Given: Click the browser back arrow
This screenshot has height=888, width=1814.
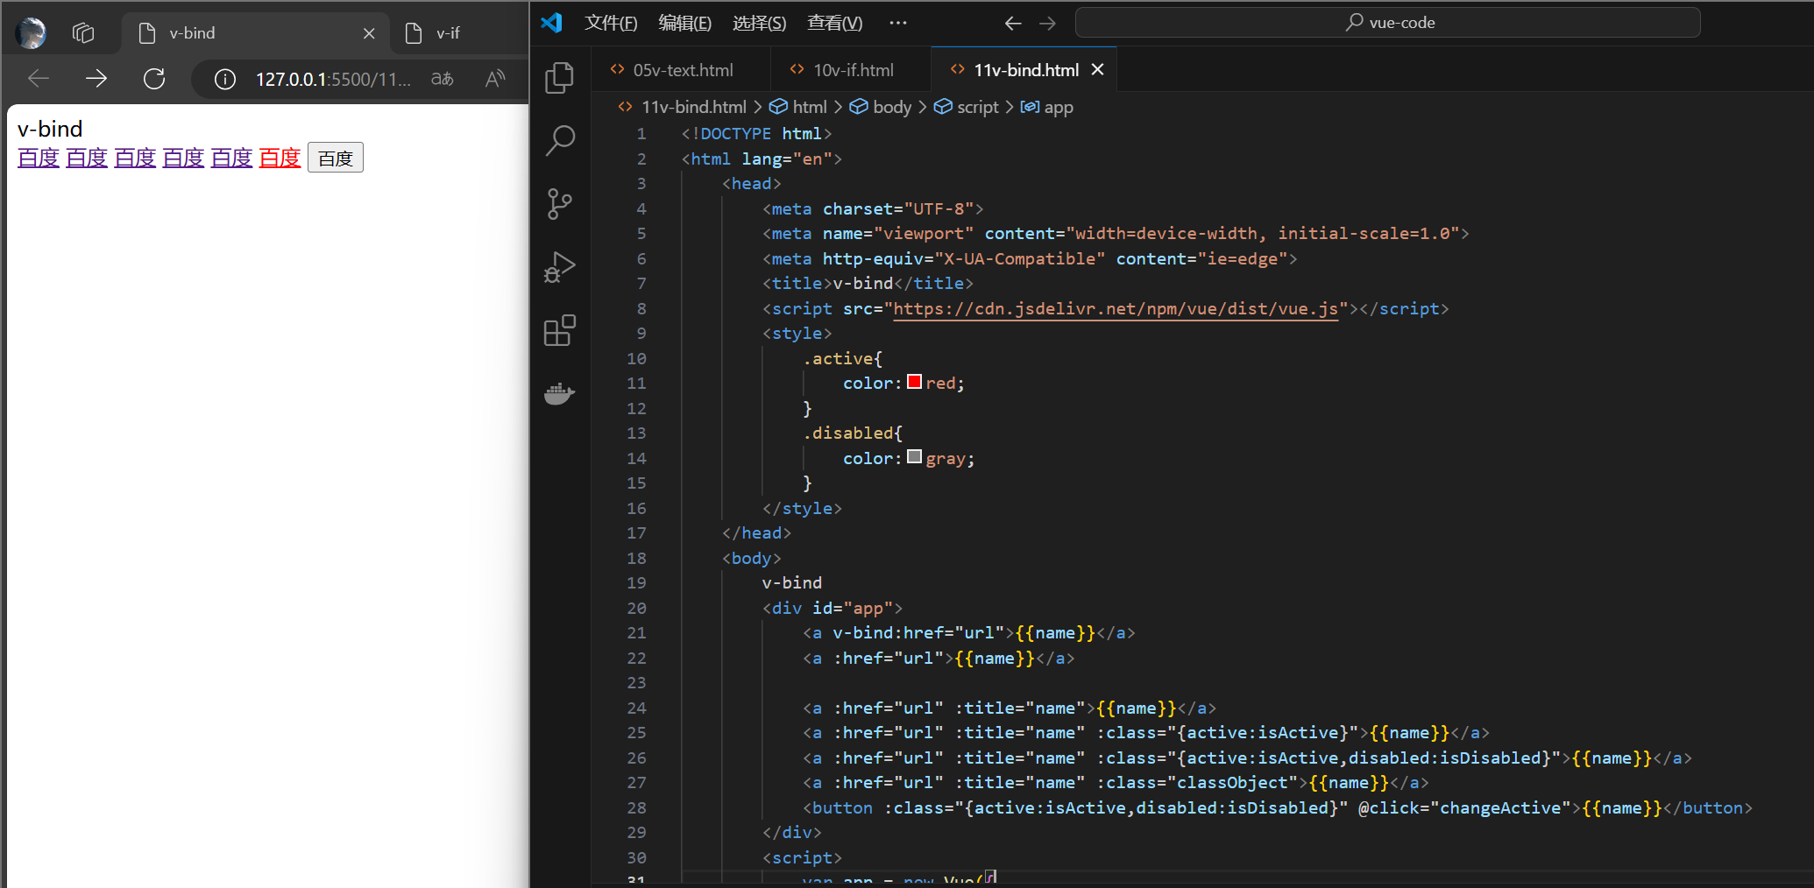Looking at the screenshot, I should pyautogui.click(x=39, y=79).
